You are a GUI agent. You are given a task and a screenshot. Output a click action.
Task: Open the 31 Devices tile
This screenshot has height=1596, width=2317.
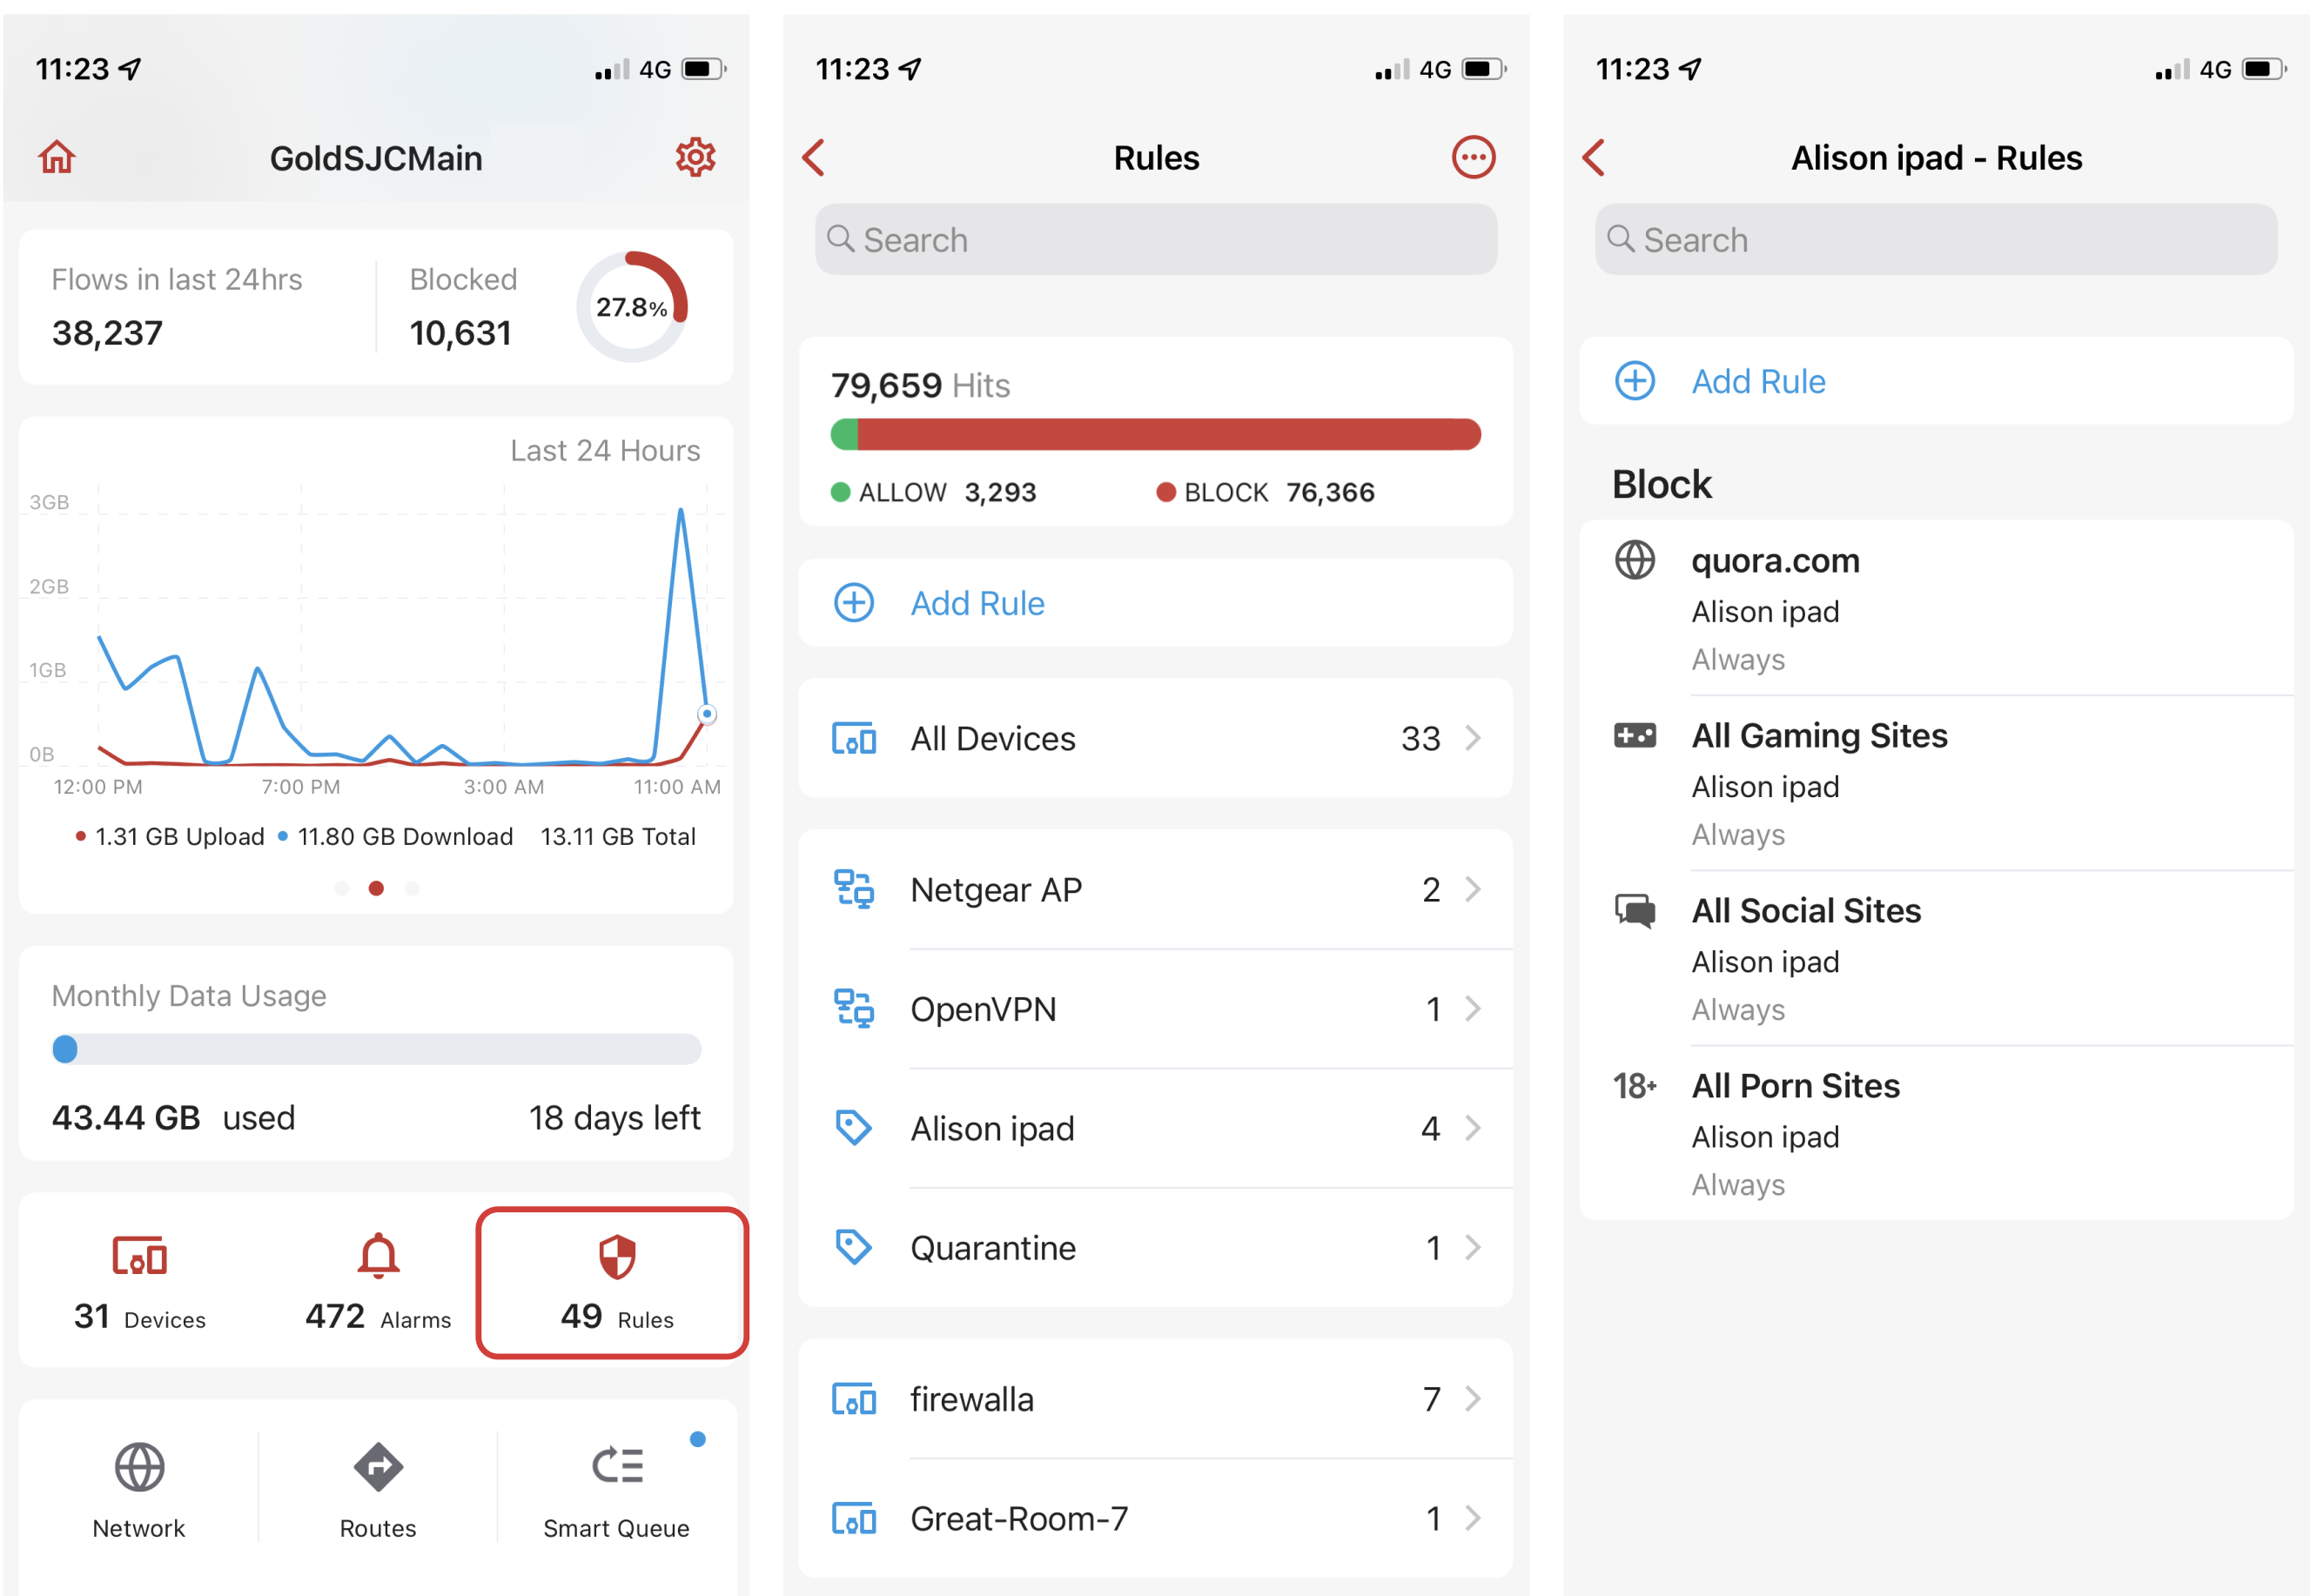point(140,1283)
